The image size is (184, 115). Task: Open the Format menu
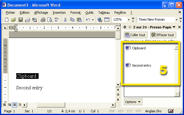pyautogui.click(x=75, y=13)
